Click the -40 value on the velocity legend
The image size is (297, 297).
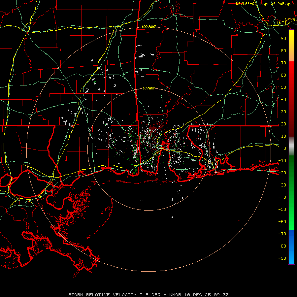pyautogui.click(x=282, y=197)
